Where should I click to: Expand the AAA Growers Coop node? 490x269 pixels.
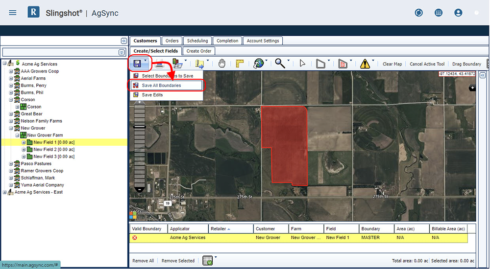click(x=11, y=71)
